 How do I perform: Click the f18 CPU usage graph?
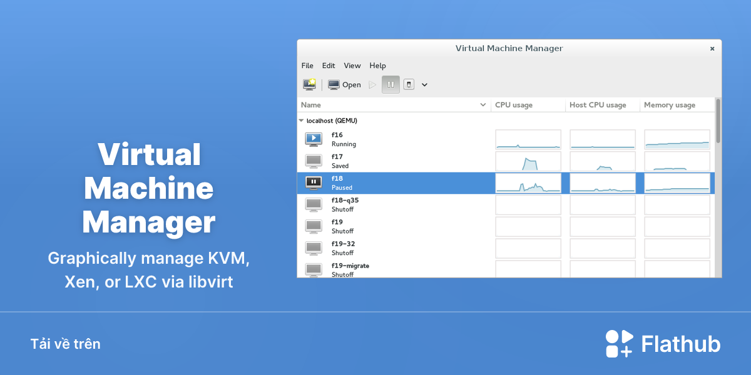click(x=528, y=183)
